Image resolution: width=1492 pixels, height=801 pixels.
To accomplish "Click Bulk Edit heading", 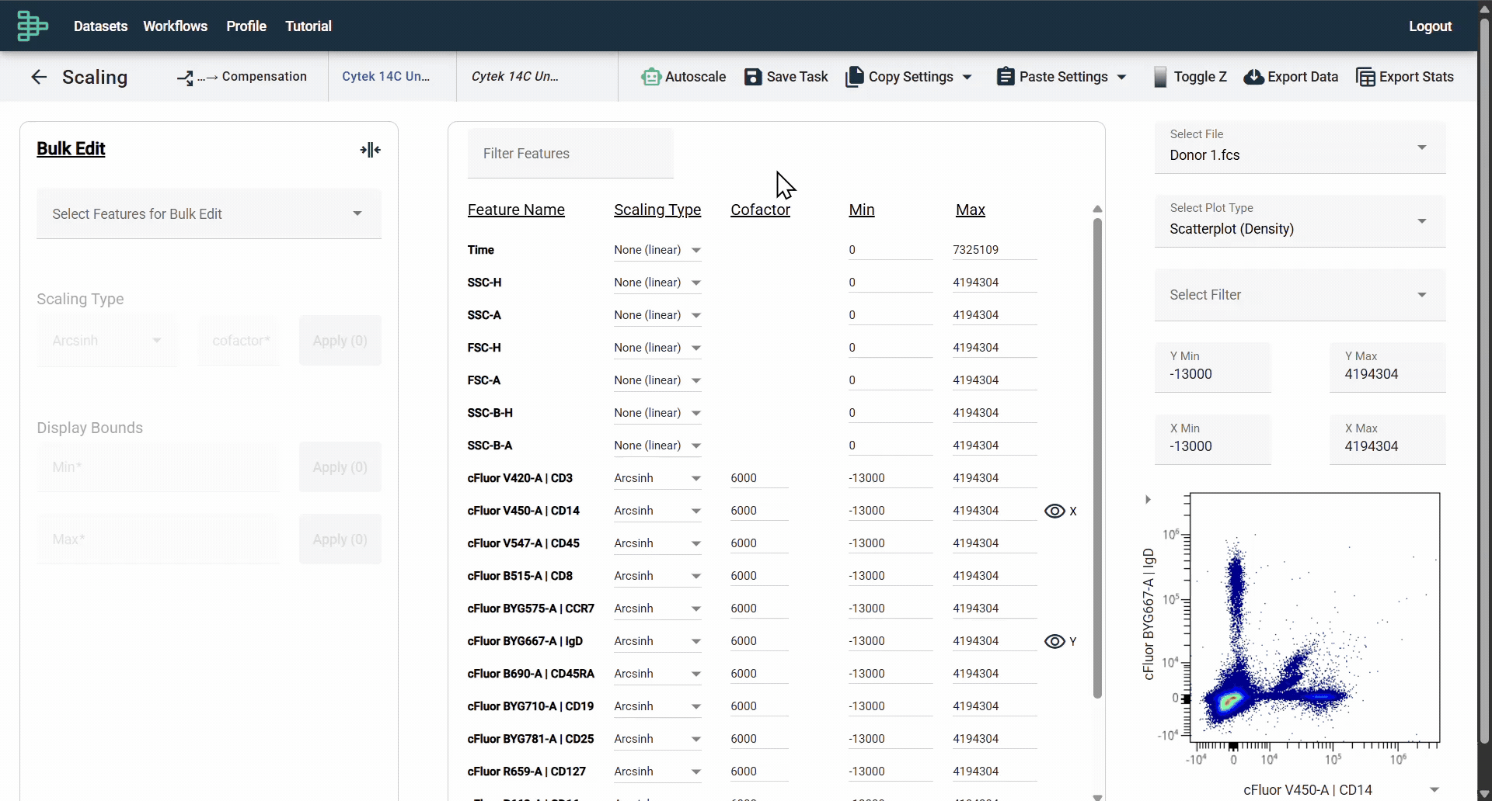I will (71, 148).
